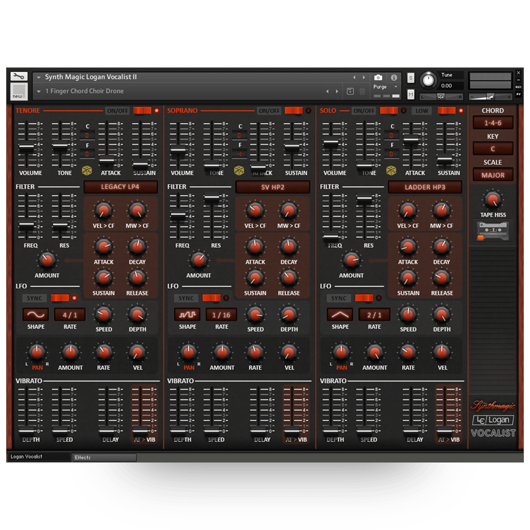Toggle the SOPRANO on/off switch
This screenshot has height=530, width=530.
pyautogui.click(x=293, y=110)
